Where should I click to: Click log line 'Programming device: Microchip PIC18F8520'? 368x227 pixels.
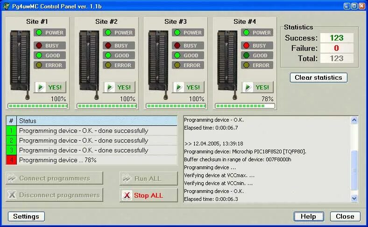pyautogui.click(x=245, y=151)
